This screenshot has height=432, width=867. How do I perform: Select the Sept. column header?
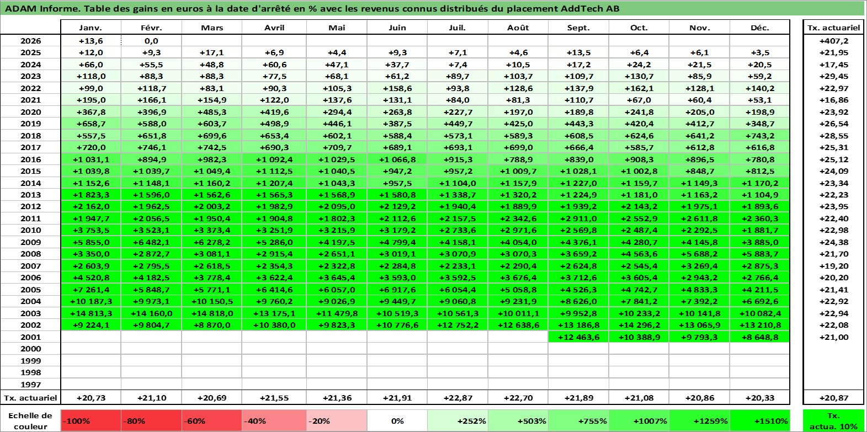pos(578,28)
